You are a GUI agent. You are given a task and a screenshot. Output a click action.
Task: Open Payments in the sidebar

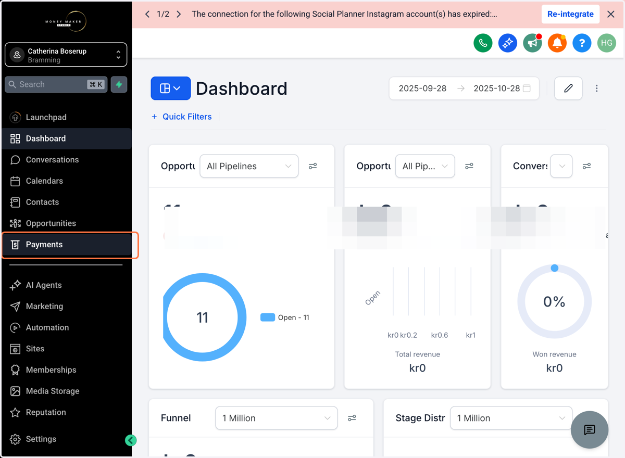[x=66, y=245]
